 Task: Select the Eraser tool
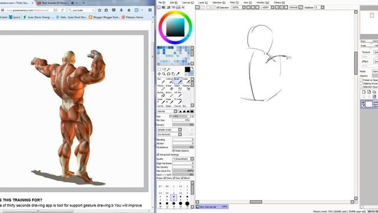click(170, 88)
